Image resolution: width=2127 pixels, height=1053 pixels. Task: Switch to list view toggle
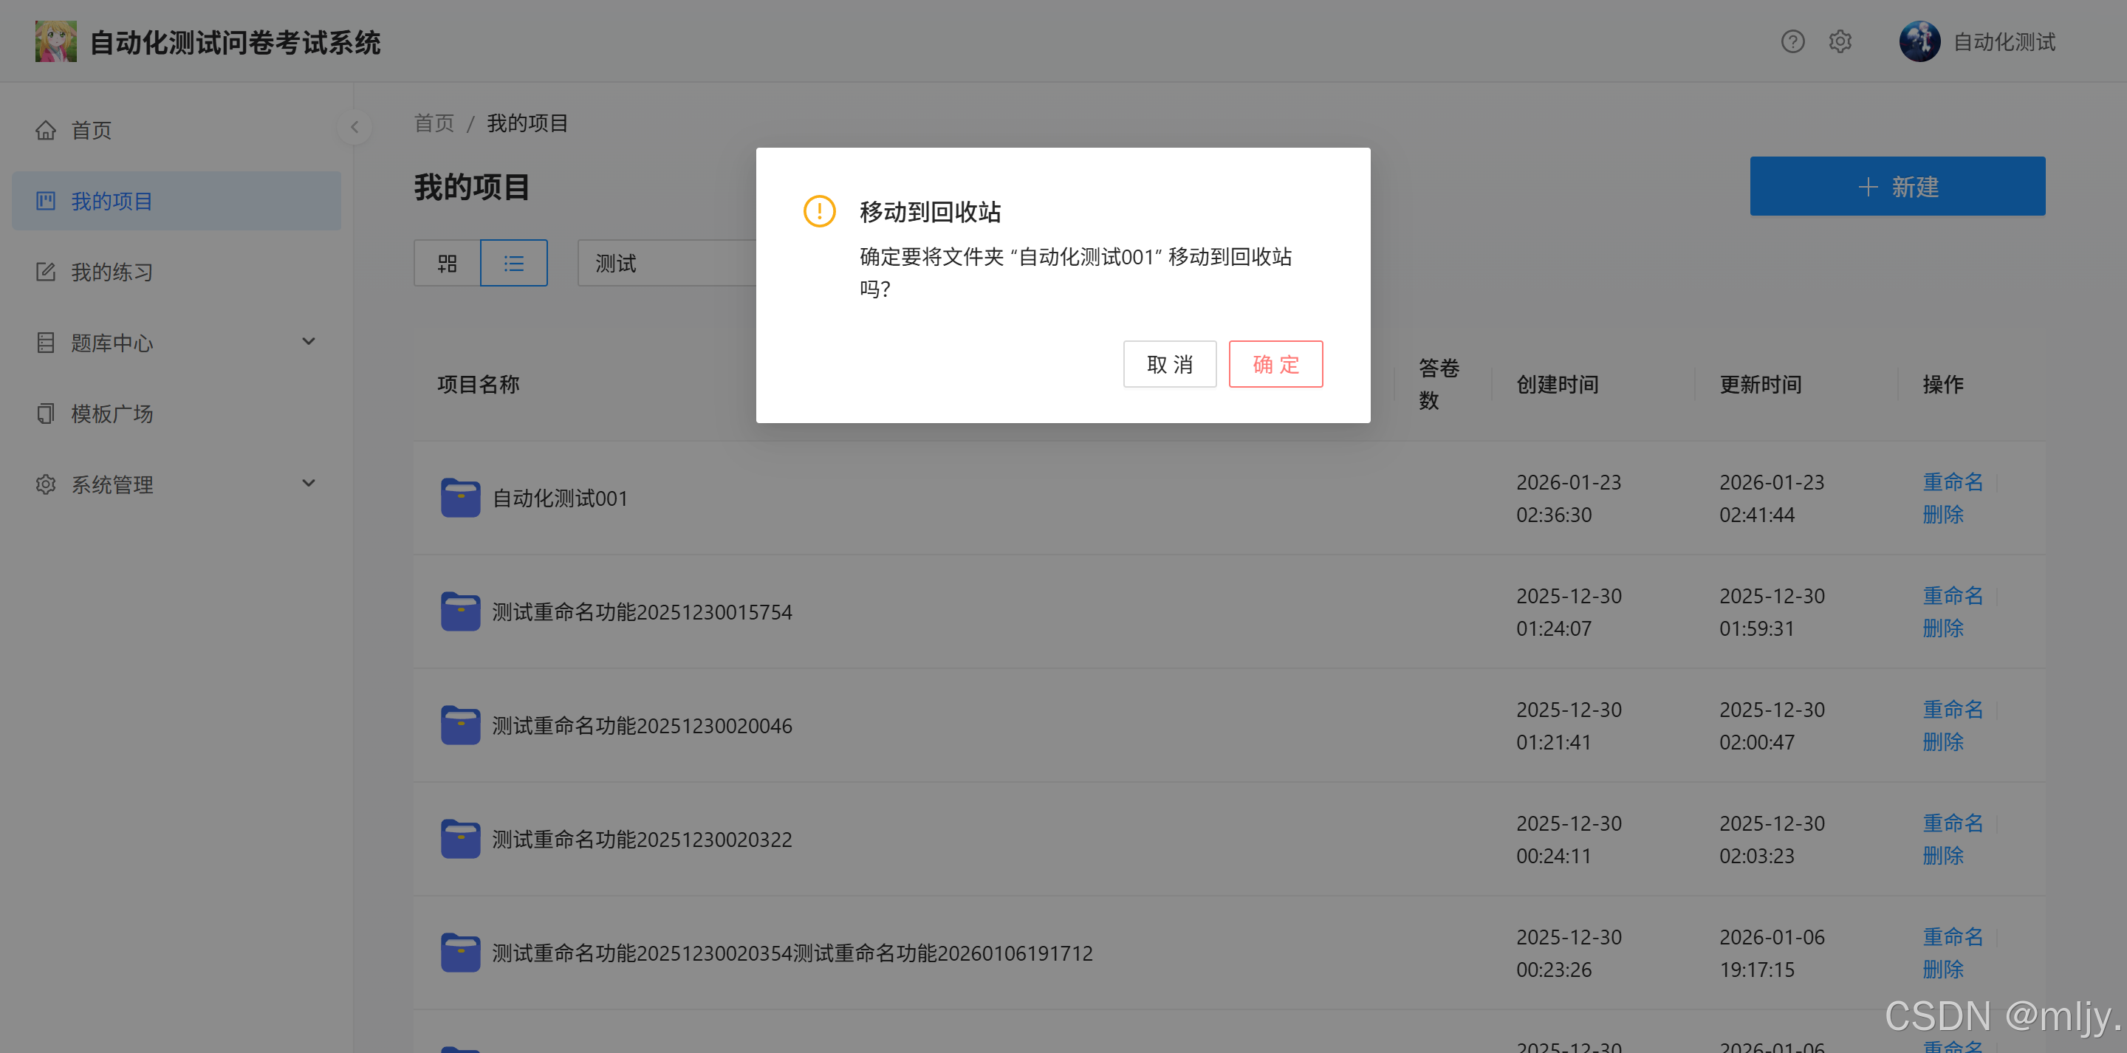[513, 264]
